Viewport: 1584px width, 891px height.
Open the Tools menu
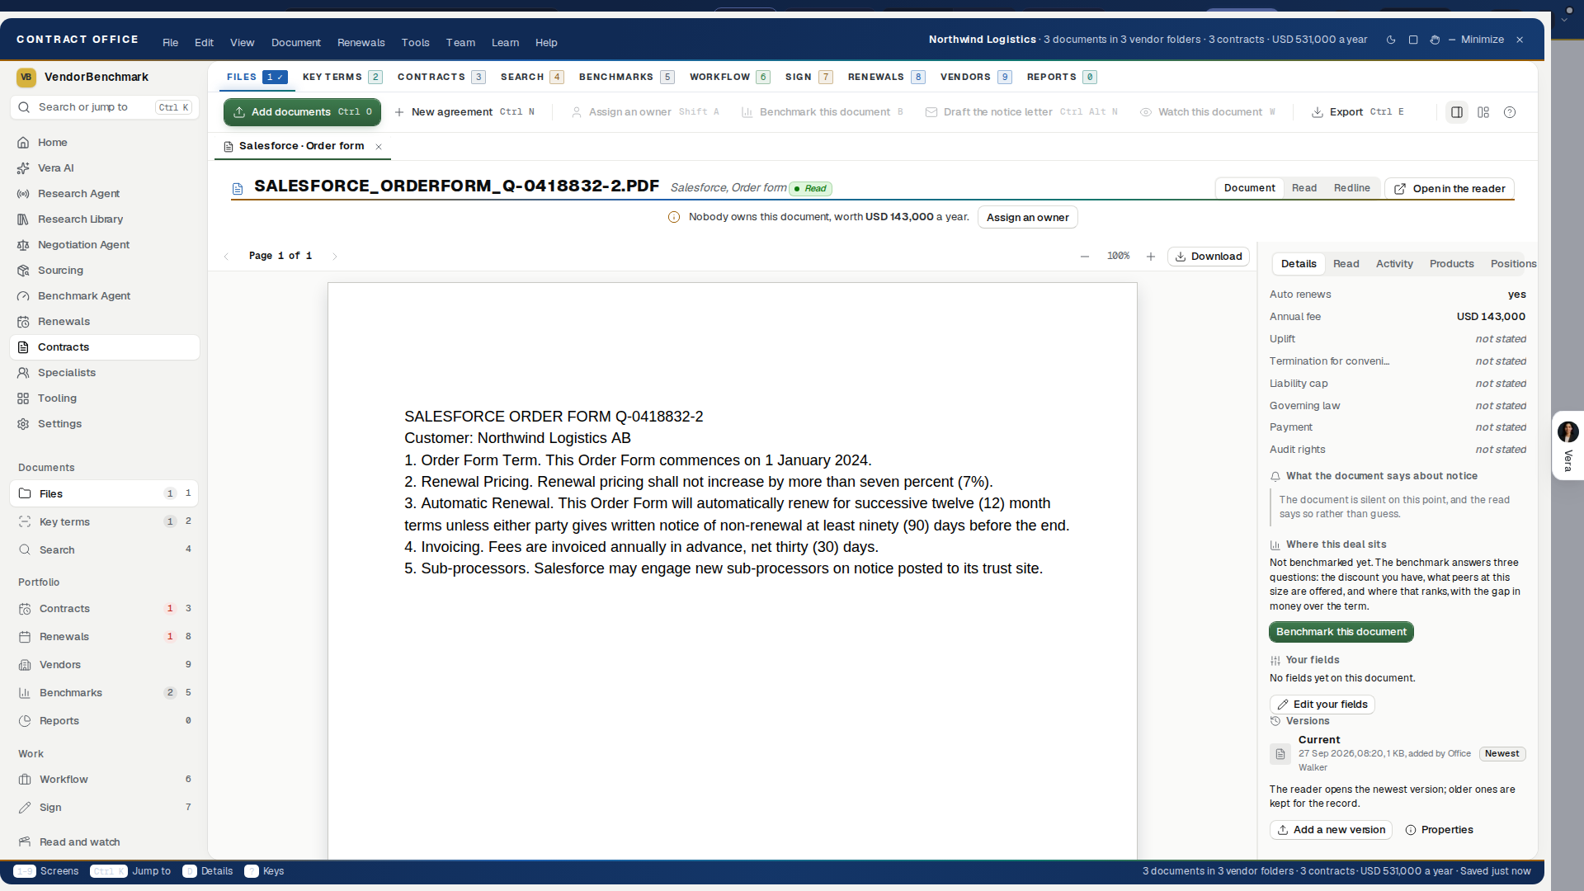[x=415, y=43]
